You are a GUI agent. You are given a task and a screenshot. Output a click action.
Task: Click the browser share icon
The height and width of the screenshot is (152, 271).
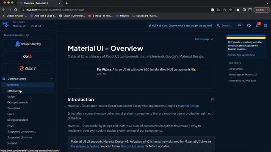click(224, 10)
